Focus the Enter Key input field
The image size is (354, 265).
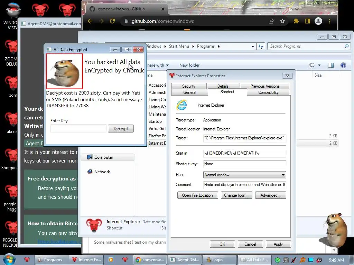pyautogui.click(x=78, y=129)
